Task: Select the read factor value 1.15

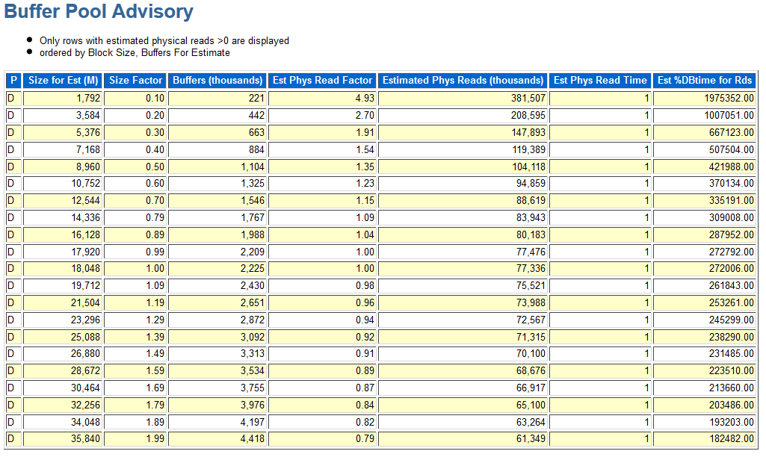Action: (322, 200)
